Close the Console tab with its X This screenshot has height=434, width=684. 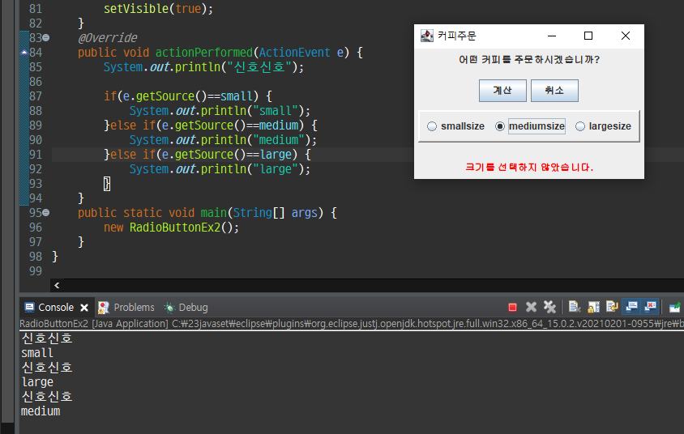click(84, 308)
